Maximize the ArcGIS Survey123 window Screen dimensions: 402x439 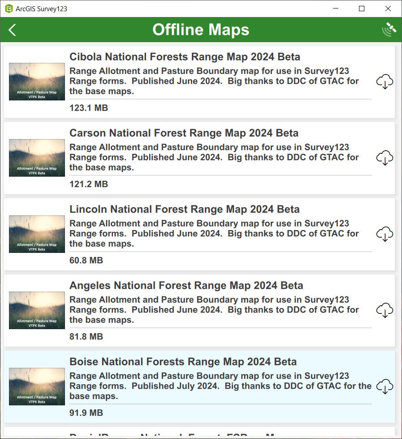[x=362, y=9]
